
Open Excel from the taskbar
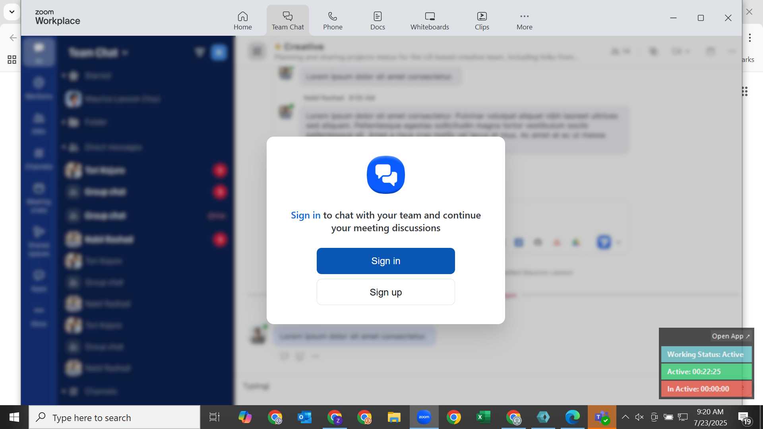[483, 417]
